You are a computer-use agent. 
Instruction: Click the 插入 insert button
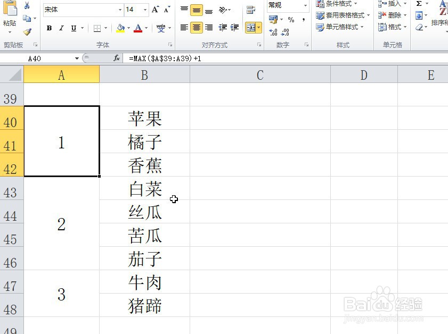click(392, 4)
